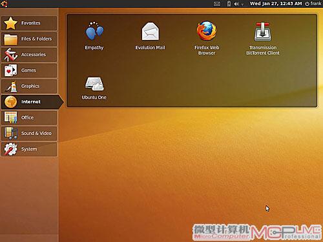Open the volume speaker indicator
Viewport: 323px width, 242px height.
(x=236, y=4)
